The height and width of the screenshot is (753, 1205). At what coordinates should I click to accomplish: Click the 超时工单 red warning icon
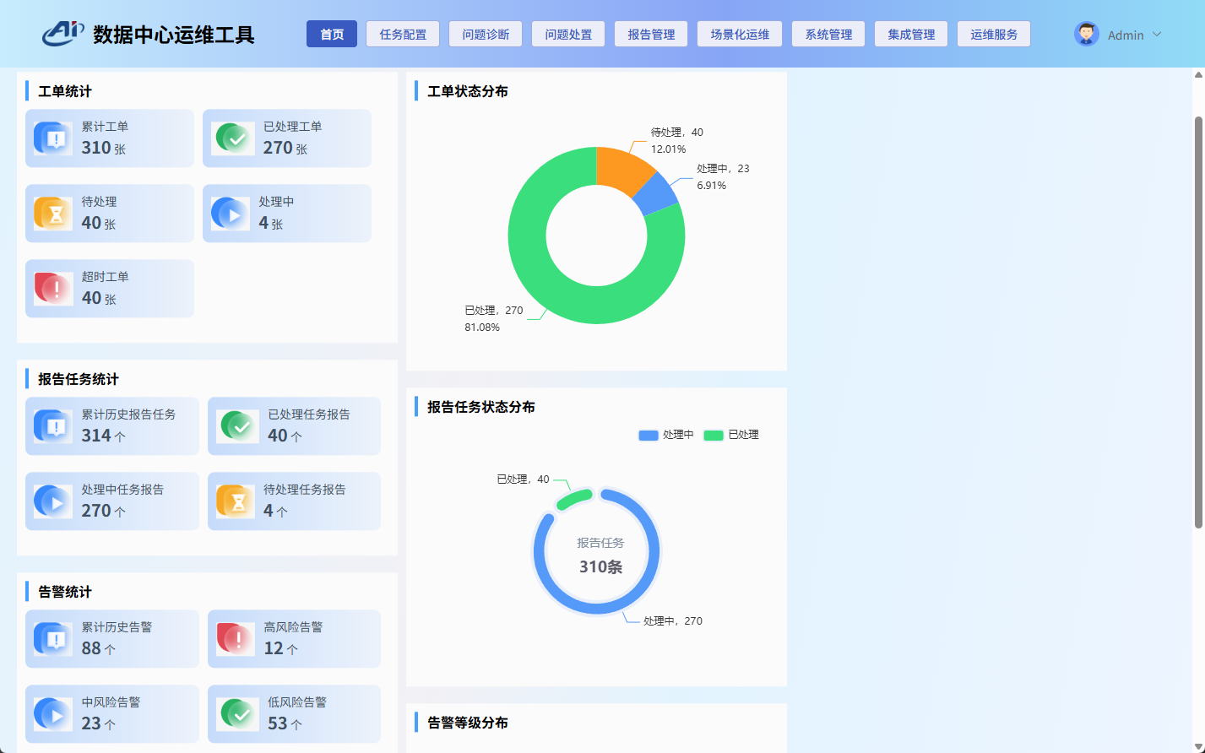pos(53,288)
